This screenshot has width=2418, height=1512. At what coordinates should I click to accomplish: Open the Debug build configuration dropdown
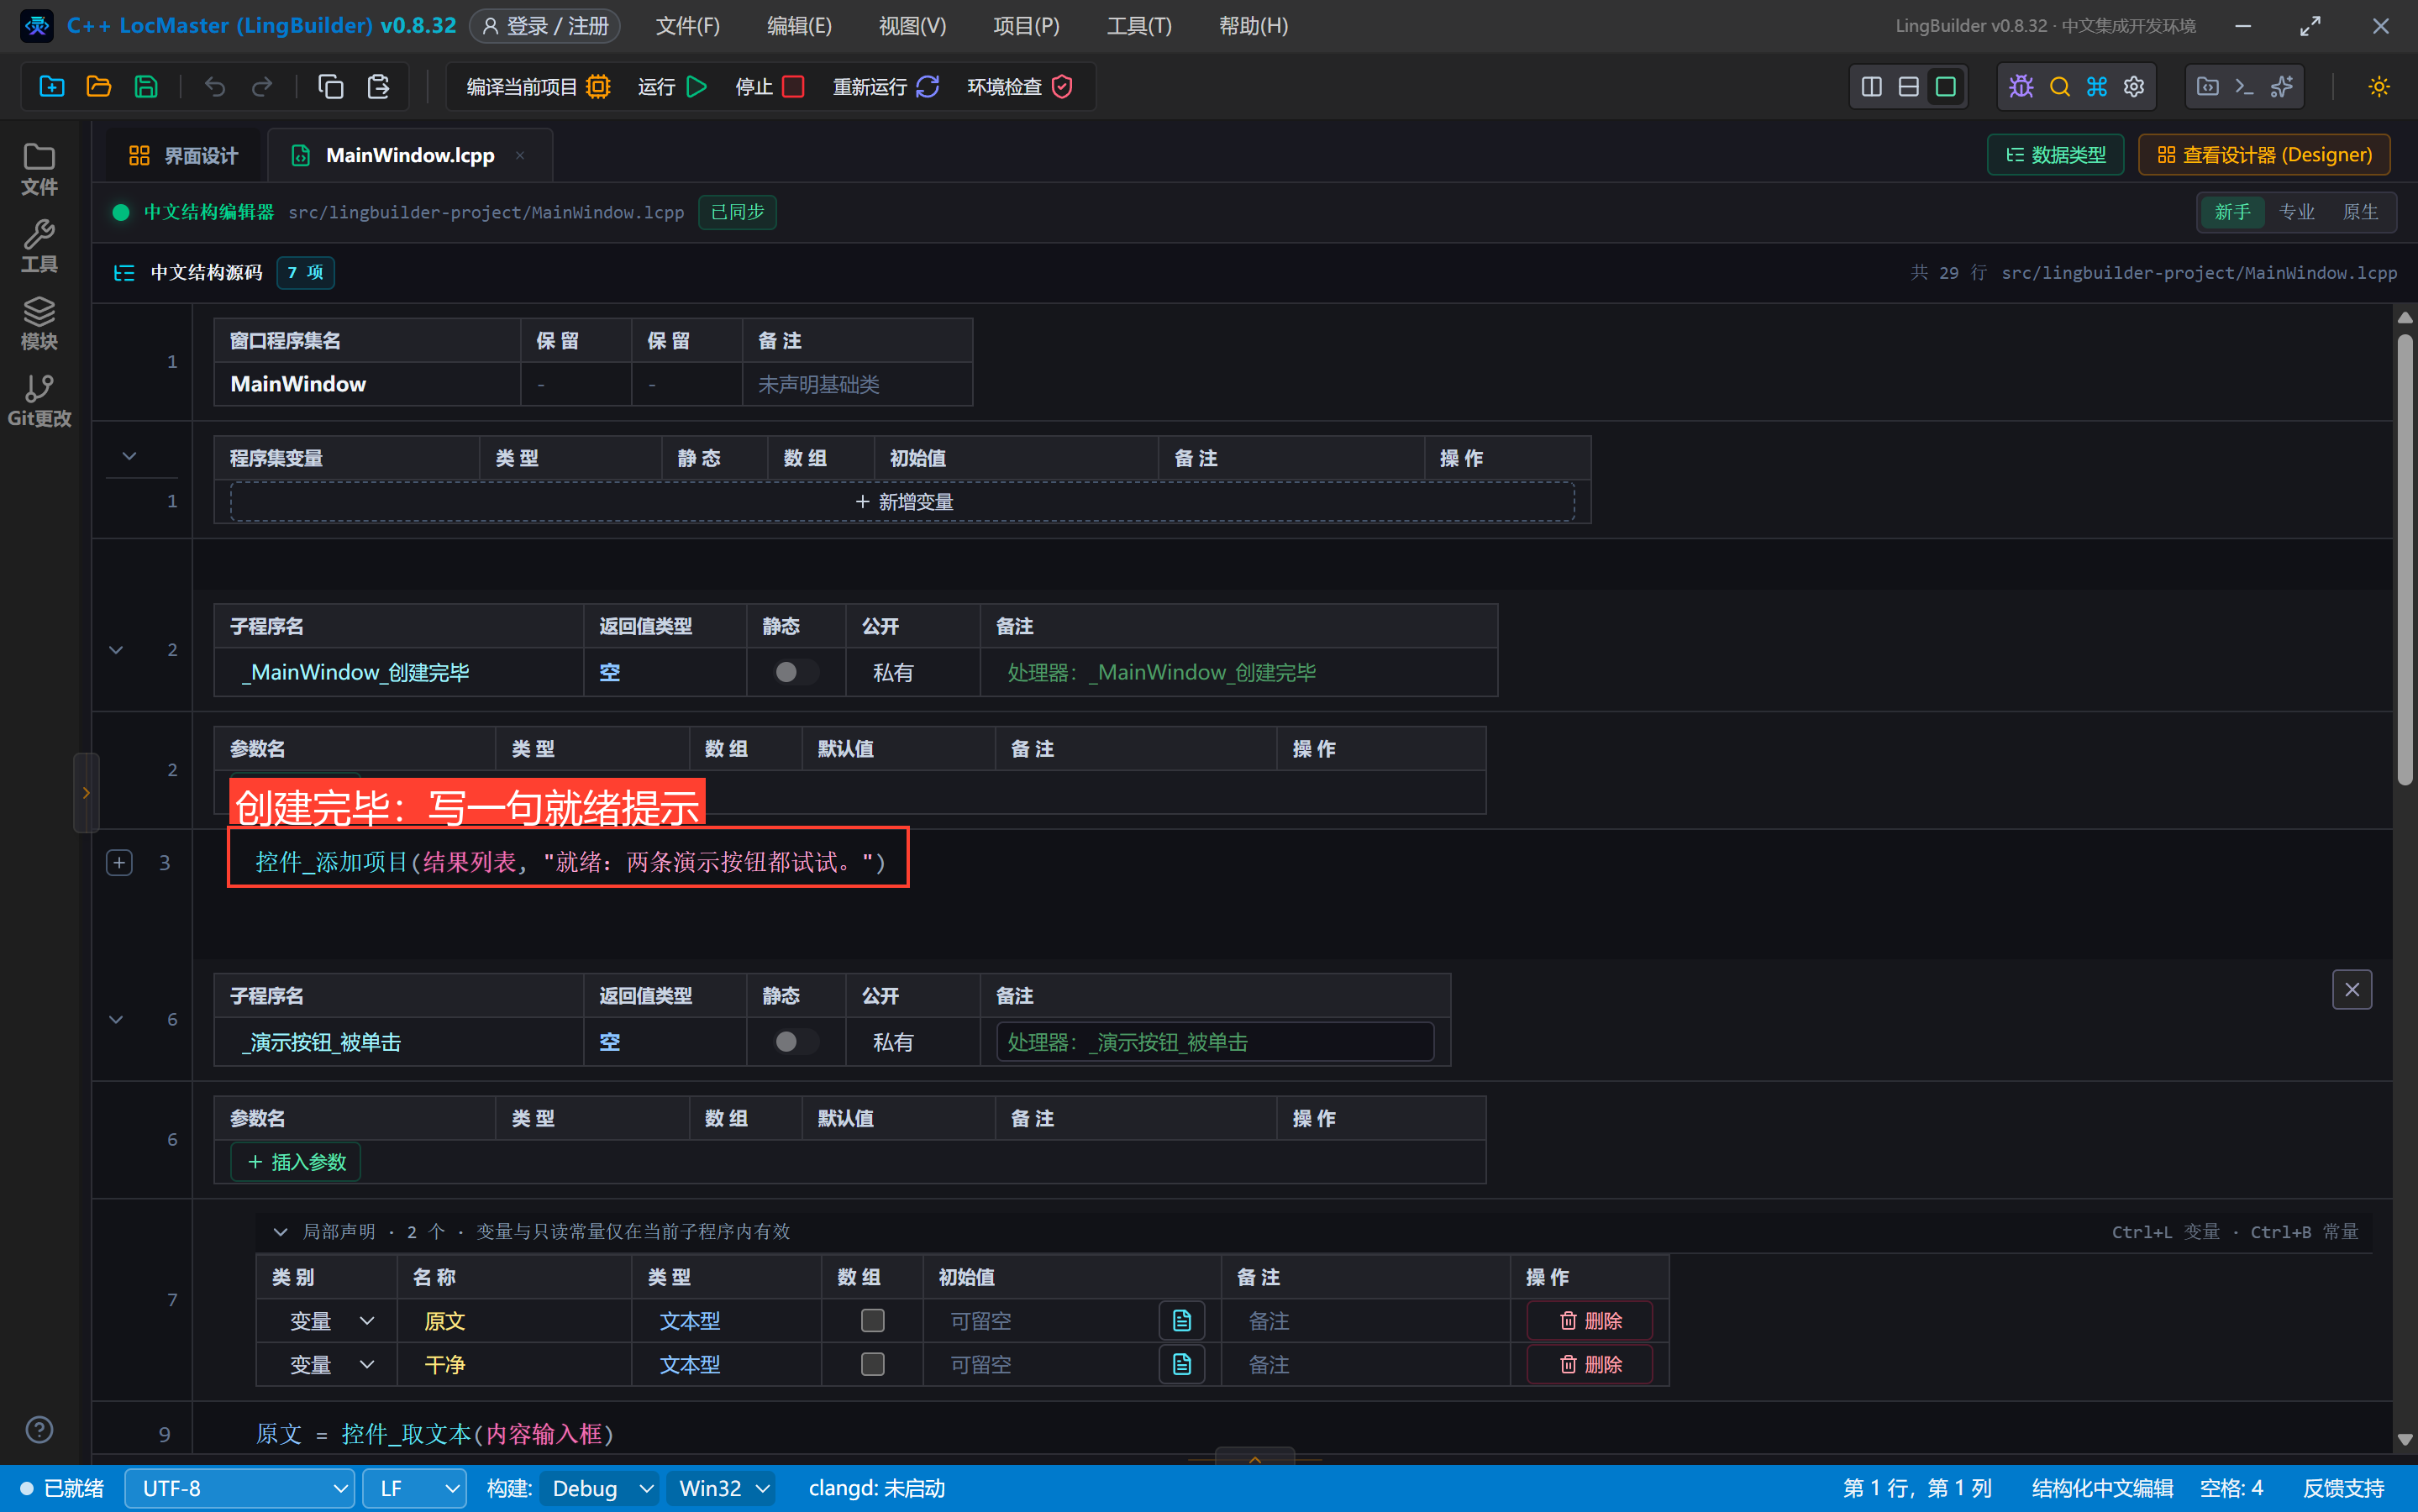click(x=600, y=1488)
